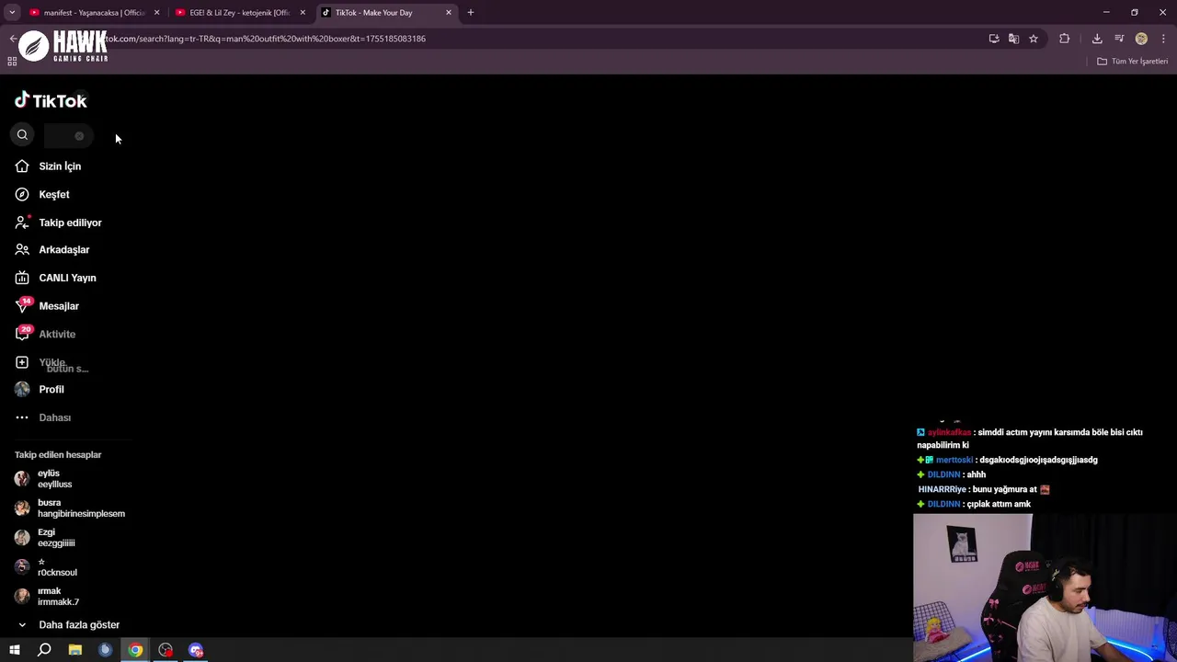The height and width of the screenshot is (662, 1177).
Task: Click the webcam overlay of streamer
Action: point(1045,588)
